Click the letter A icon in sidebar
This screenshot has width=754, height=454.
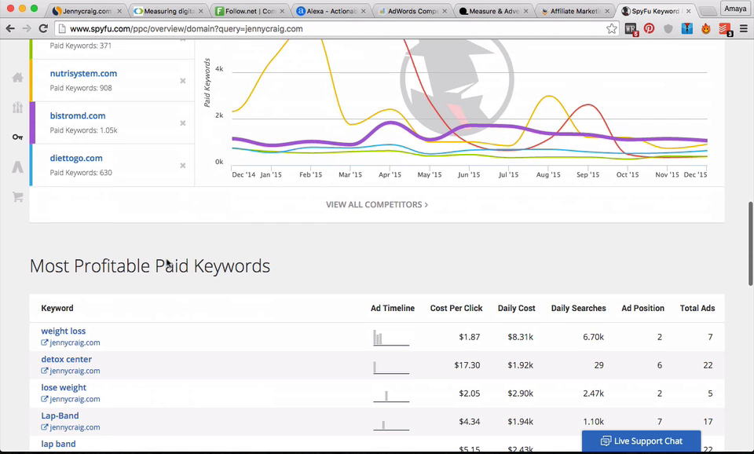[x=18, y=167]
